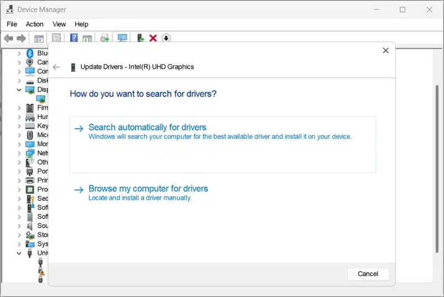Select the 'Key' row text in tree

(x=43, y=126)
